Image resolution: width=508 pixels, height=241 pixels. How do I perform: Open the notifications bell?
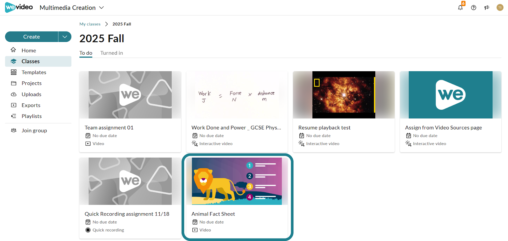tap(460, 8)
